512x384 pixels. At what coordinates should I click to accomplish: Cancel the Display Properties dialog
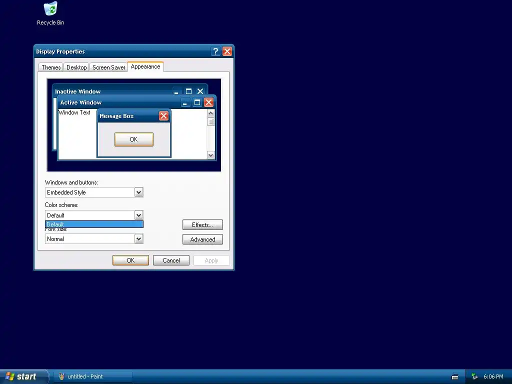click(x=171, y=260)
